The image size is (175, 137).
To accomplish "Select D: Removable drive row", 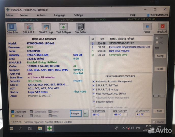I will tap(121, 55).
